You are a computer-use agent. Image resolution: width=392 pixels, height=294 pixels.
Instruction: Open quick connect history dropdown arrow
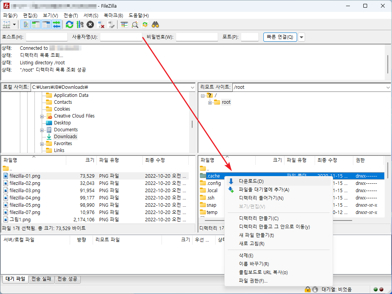pyautogui.click(x=302, y=37)
